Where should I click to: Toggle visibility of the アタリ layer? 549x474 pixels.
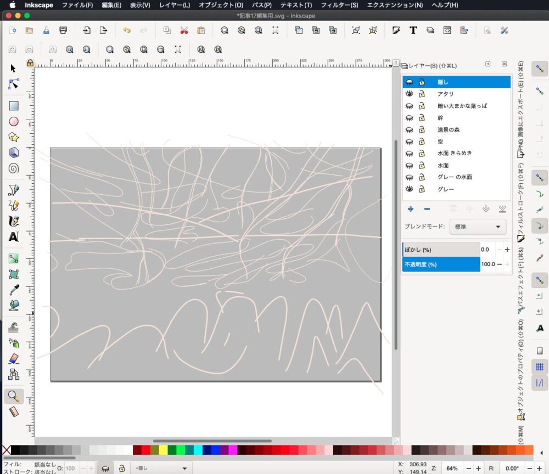click(409, 94)
